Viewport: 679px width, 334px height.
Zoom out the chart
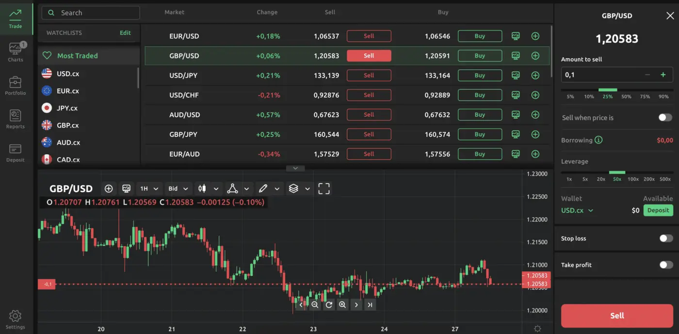point(315,305)
